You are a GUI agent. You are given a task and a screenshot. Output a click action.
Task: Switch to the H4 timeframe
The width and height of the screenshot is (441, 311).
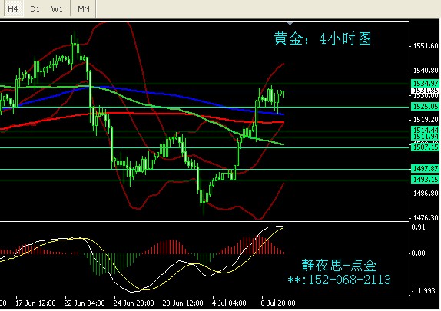(x=13, y=8)
